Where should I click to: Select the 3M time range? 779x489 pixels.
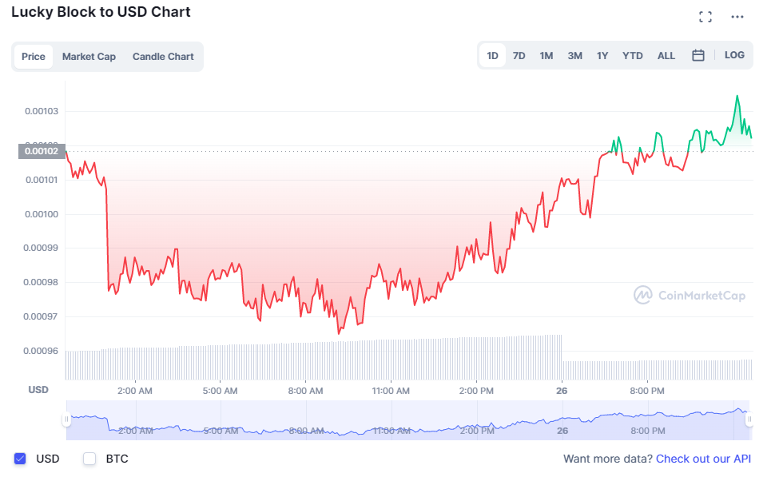(x=574, y=55)
